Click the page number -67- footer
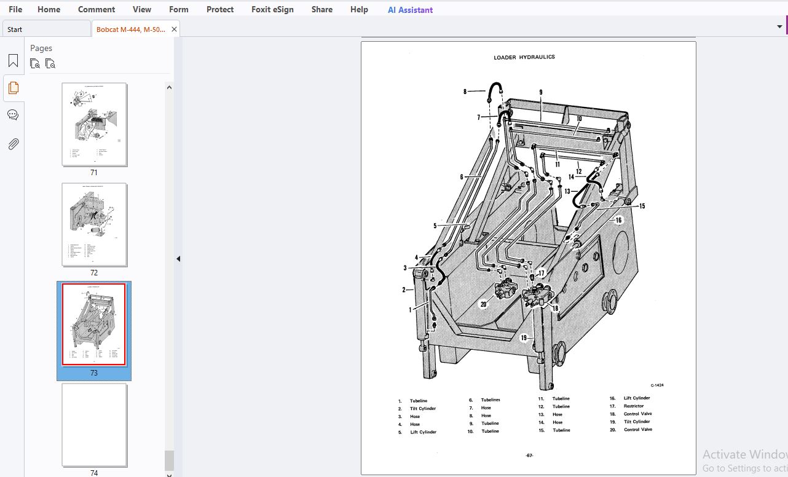 529,455
